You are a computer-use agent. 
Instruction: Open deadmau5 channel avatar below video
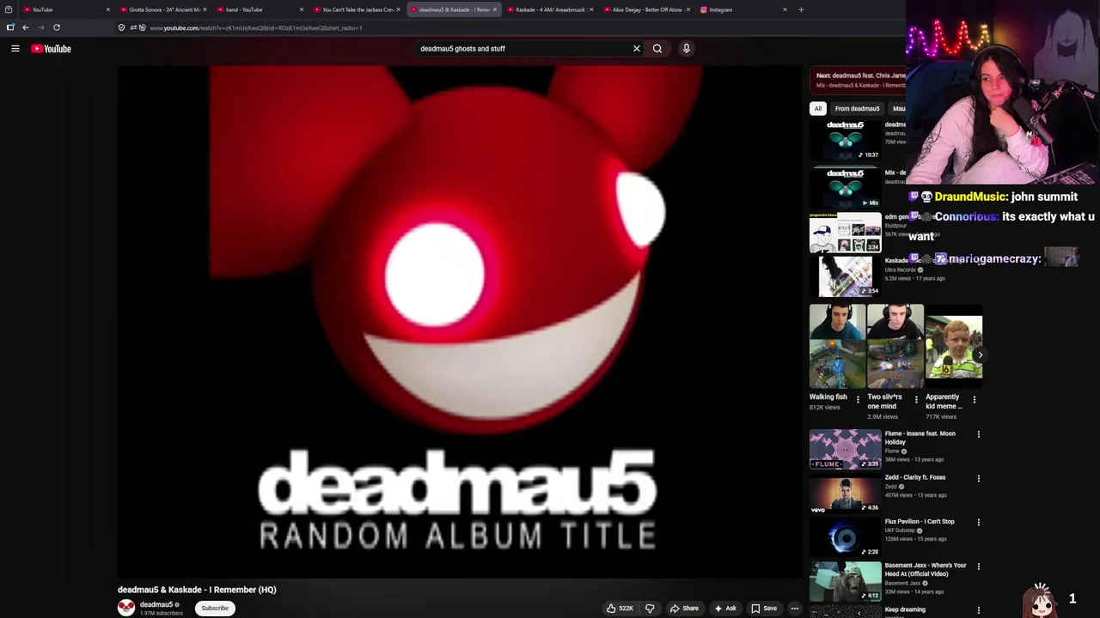(126, 608)
